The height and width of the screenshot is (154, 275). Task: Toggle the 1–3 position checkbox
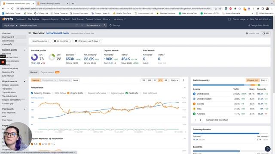coord(32,144)
